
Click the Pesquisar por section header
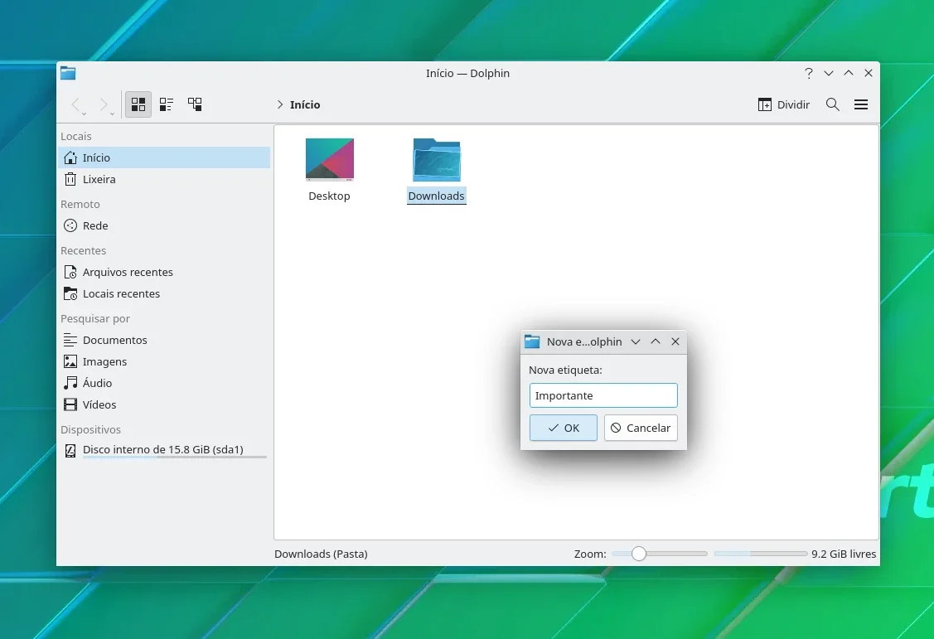coord(95,318)
